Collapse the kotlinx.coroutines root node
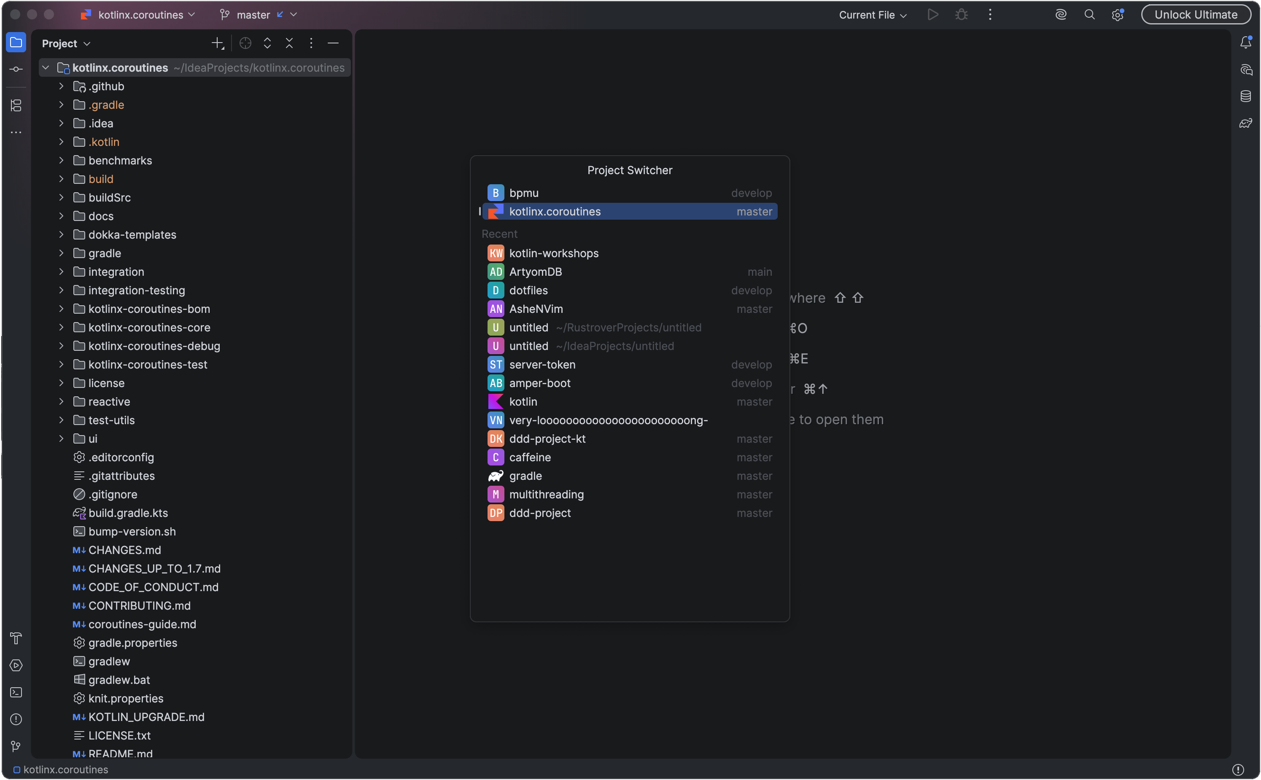1261x780 pixels. (46, 67)
